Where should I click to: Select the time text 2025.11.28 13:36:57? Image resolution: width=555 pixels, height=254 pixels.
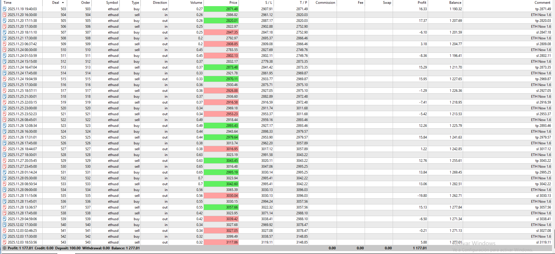[22, 207]
